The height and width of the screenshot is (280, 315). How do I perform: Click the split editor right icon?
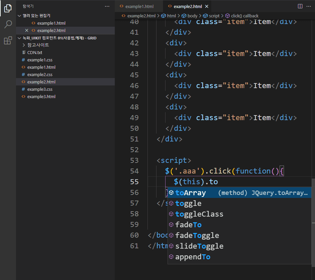pos(300,6)
